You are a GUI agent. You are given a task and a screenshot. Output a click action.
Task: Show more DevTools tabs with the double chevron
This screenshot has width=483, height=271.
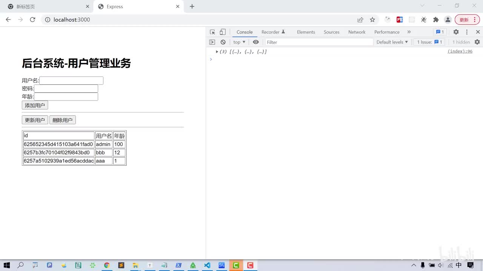409,32
